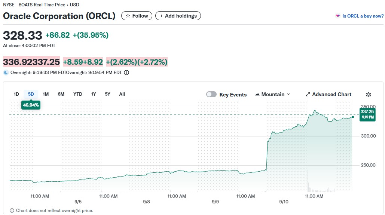Select the 5Y range tab

(107, 94)
